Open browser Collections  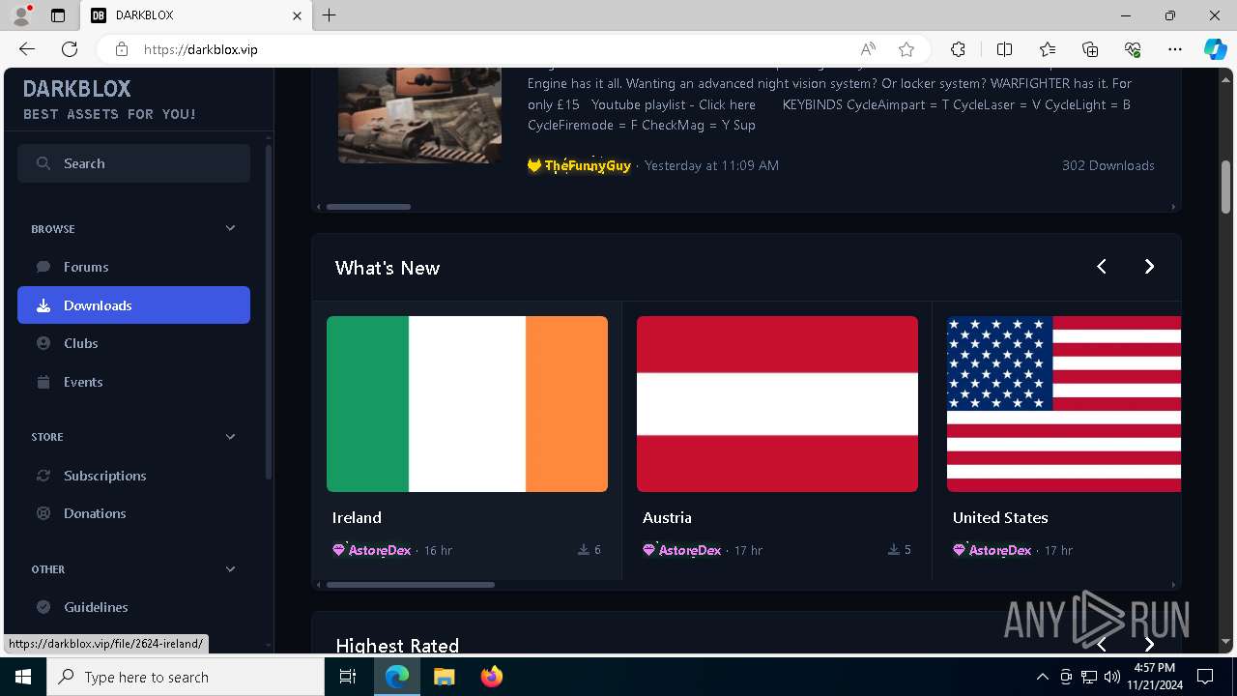[x=1090, y=49]
